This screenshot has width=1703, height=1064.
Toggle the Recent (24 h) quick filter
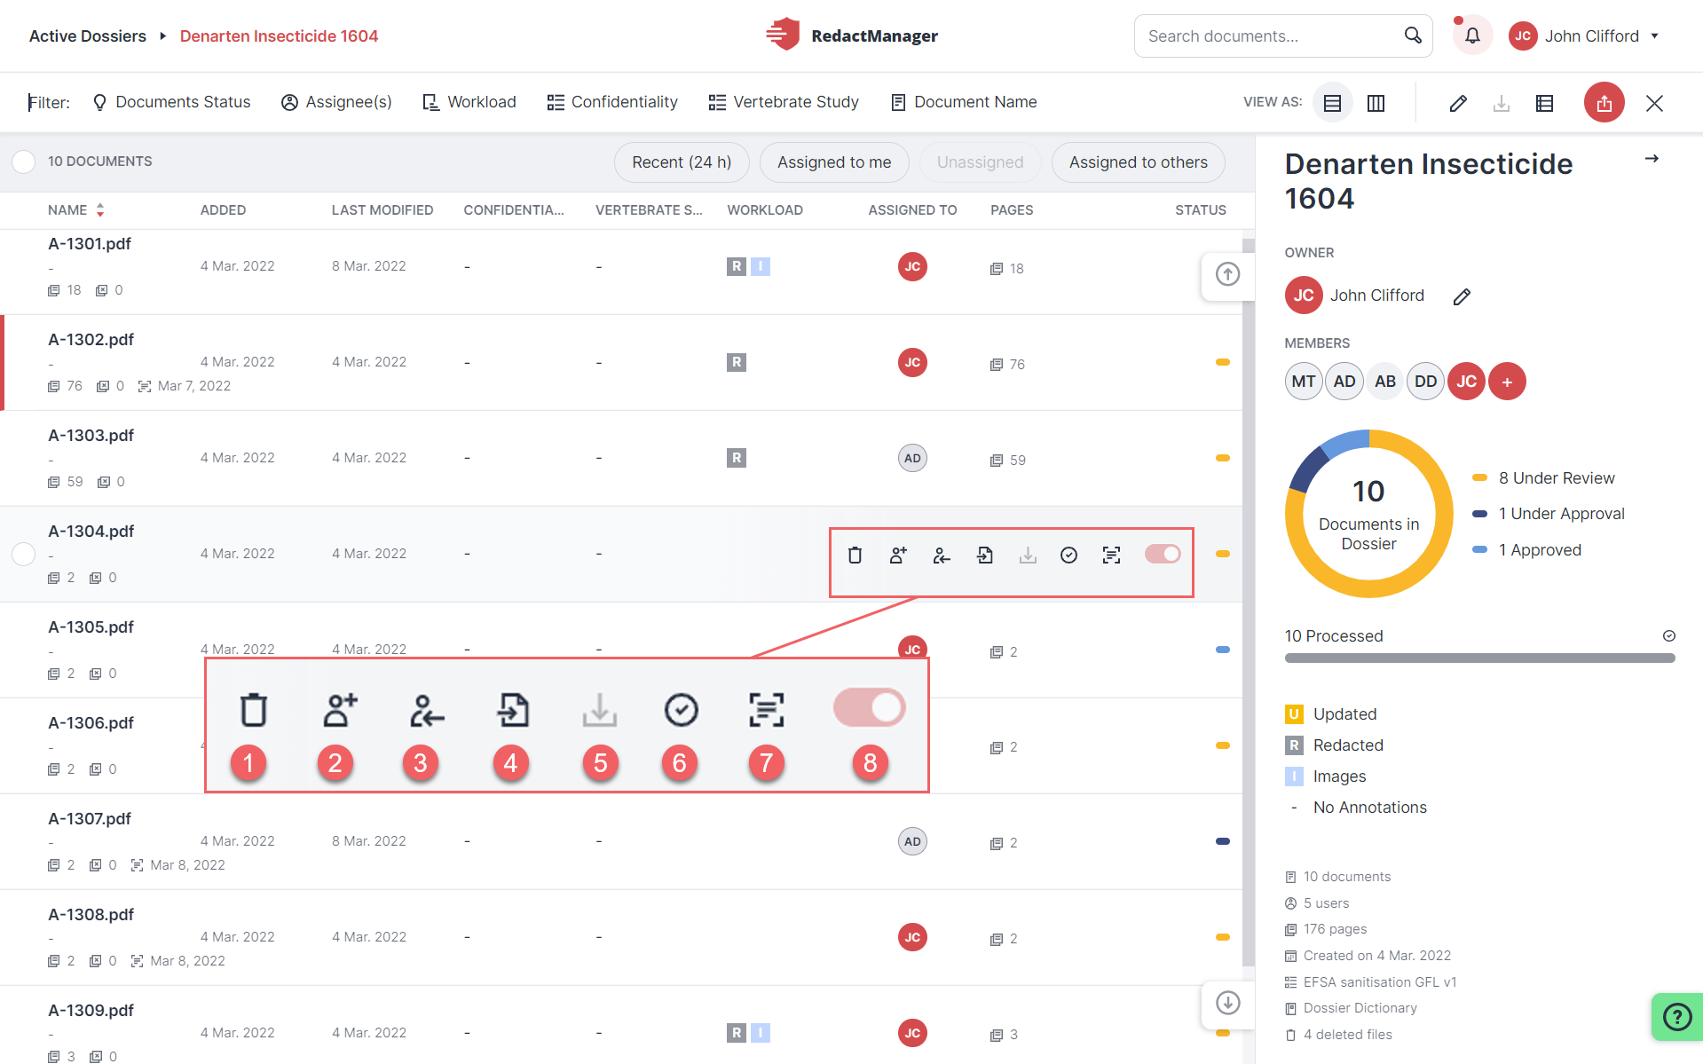coord(682,162)
